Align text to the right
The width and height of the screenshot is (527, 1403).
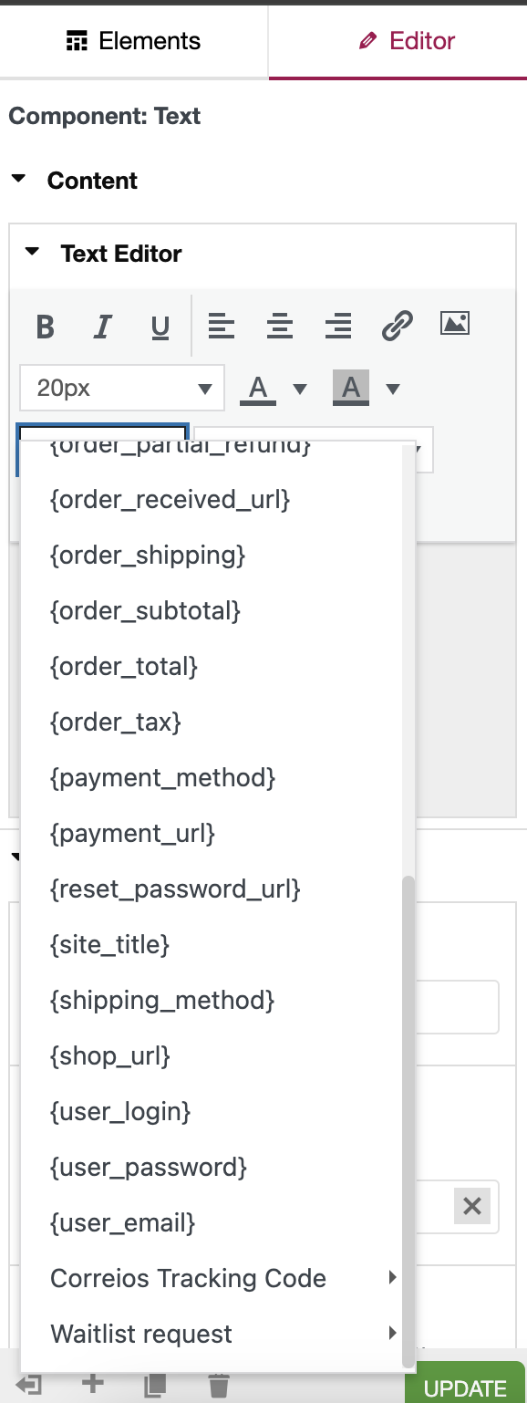338,325
